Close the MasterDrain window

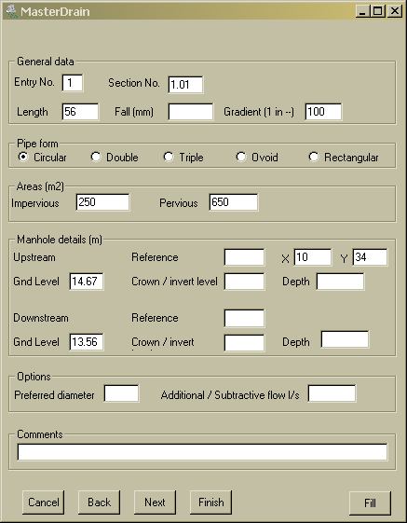tap(395, 11)
